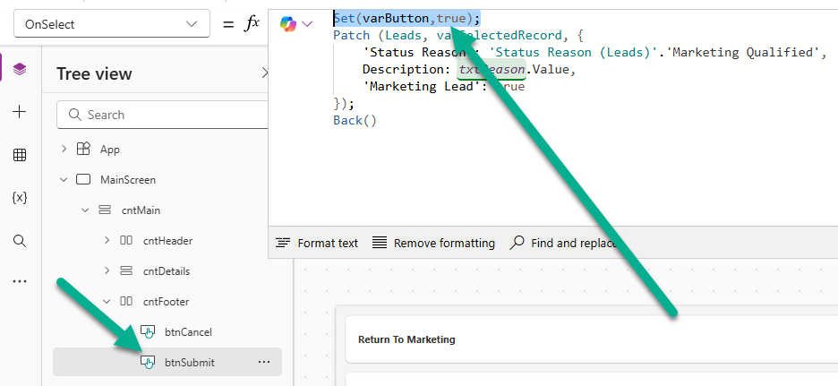Open the Tree view layers icon
This screenshot has height=386, width=838.
20,69
